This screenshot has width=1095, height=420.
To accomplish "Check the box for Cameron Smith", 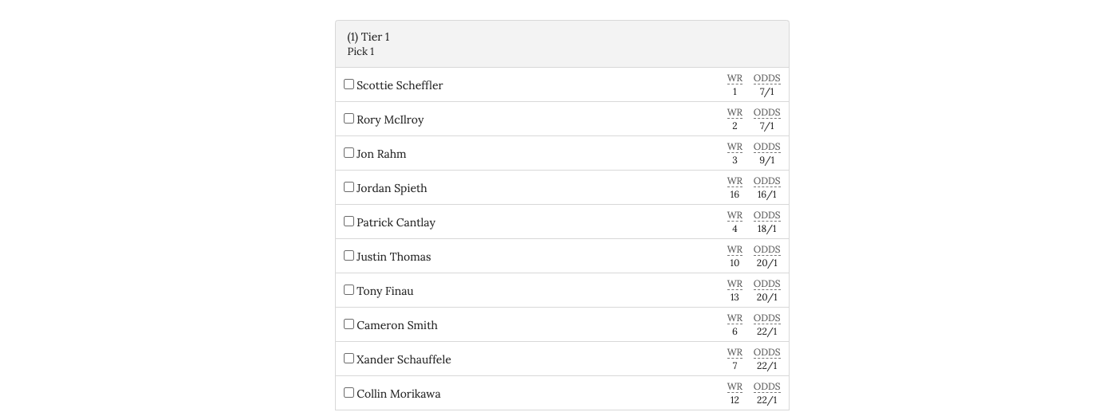I will pos(349,324).
